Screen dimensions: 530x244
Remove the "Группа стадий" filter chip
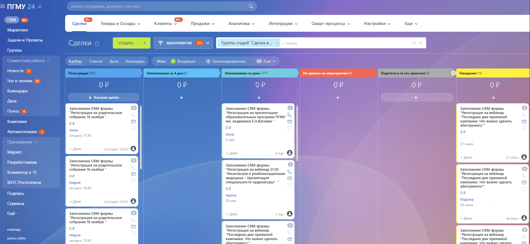point(277,43)
